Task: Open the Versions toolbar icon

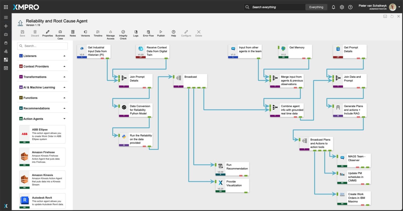Action: (85, 32)
